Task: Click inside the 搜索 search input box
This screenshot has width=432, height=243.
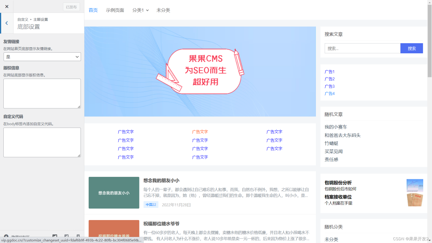Action: tap(362, 48)
